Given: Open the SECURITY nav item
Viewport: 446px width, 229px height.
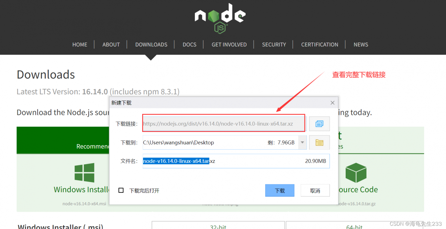Looking at the screenshot, I should [x=274, y=45].
